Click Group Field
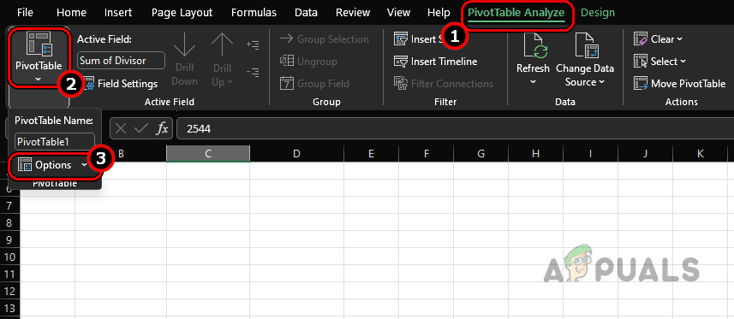 pos(314,84)
